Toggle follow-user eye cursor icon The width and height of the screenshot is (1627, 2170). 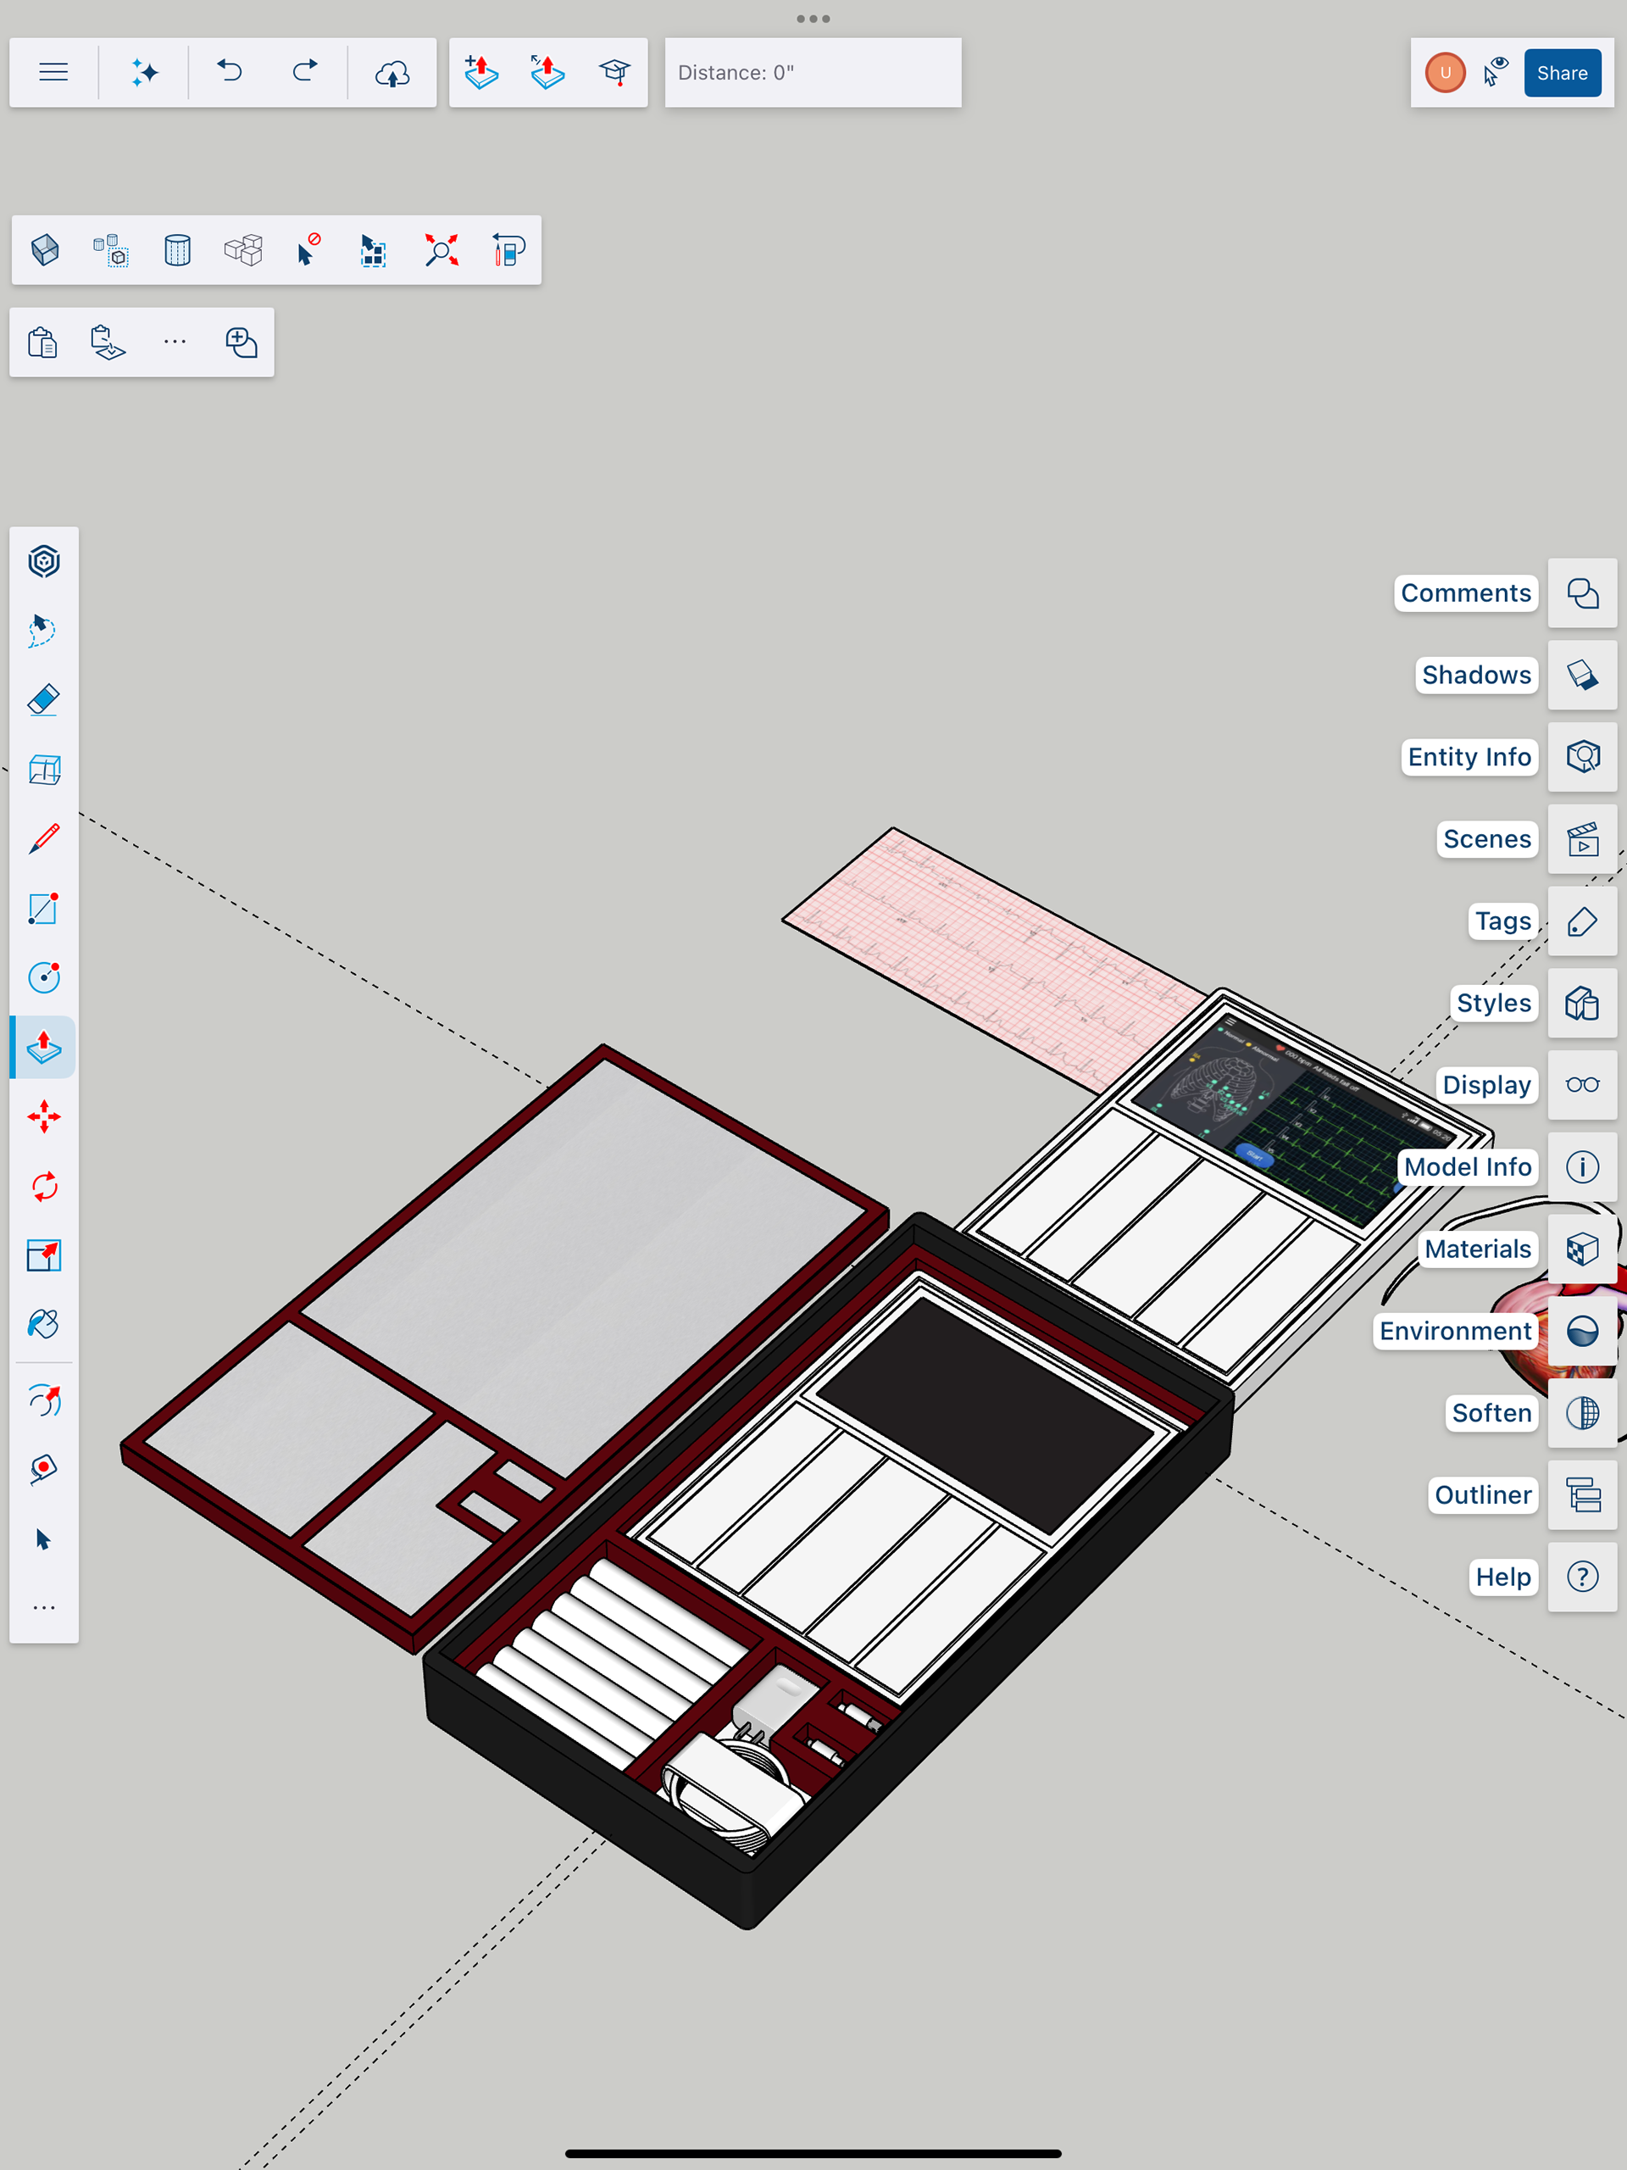click(x=1495, y=73)
